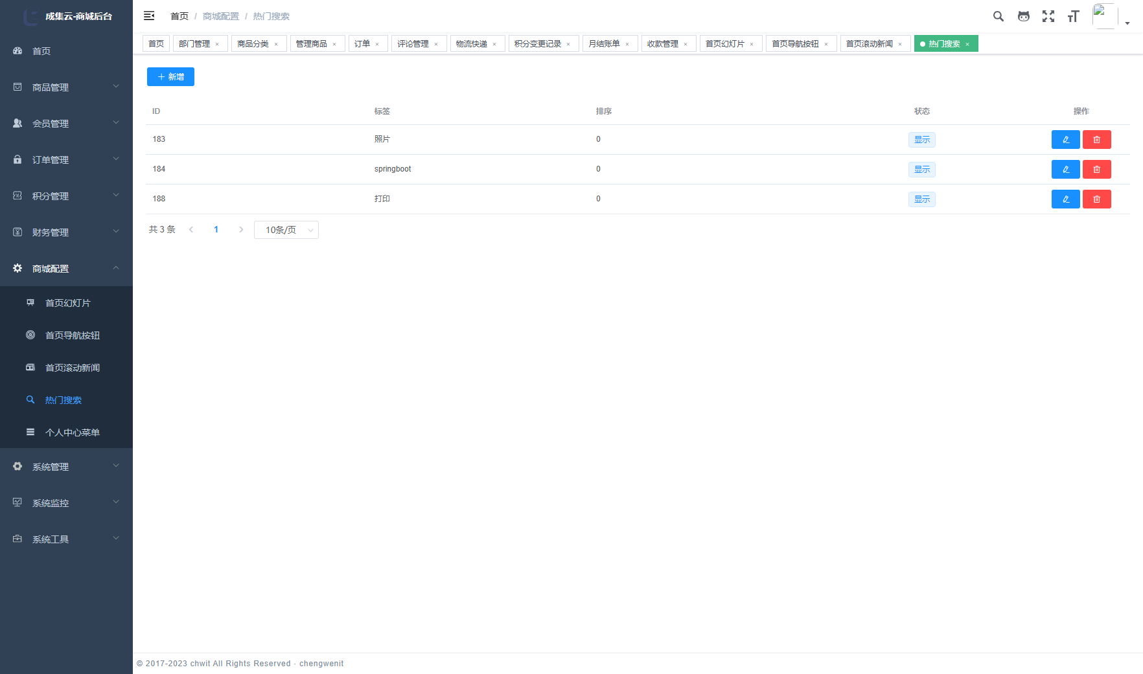Screen dimensions: 1143x674
Task: Close the active 热门搜索 tab
Action: [x=967, y=44]
